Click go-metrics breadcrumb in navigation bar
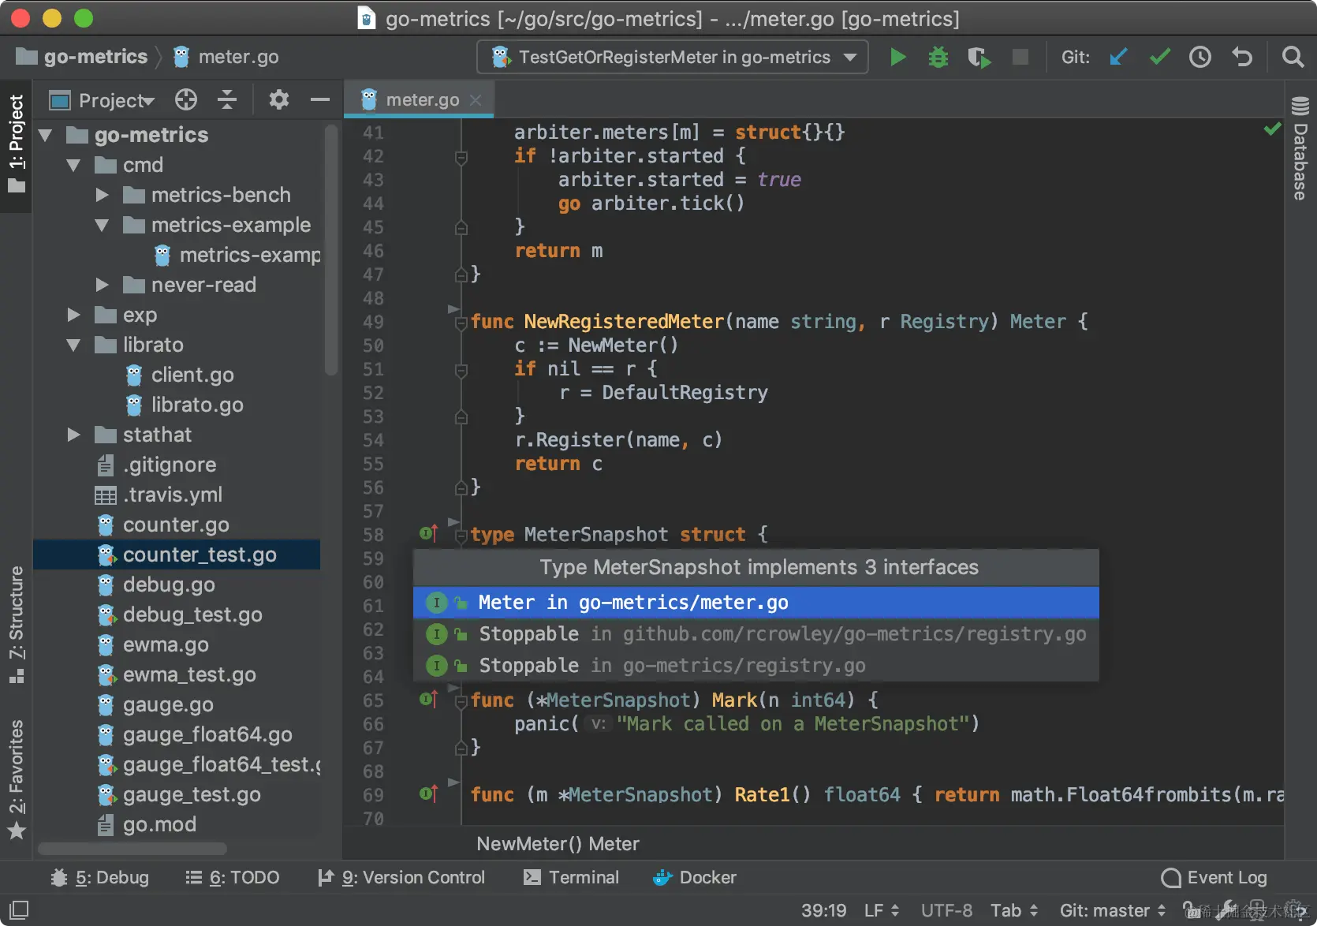The height and width of the screenshot is (926, 1317). tap(82, 57)
